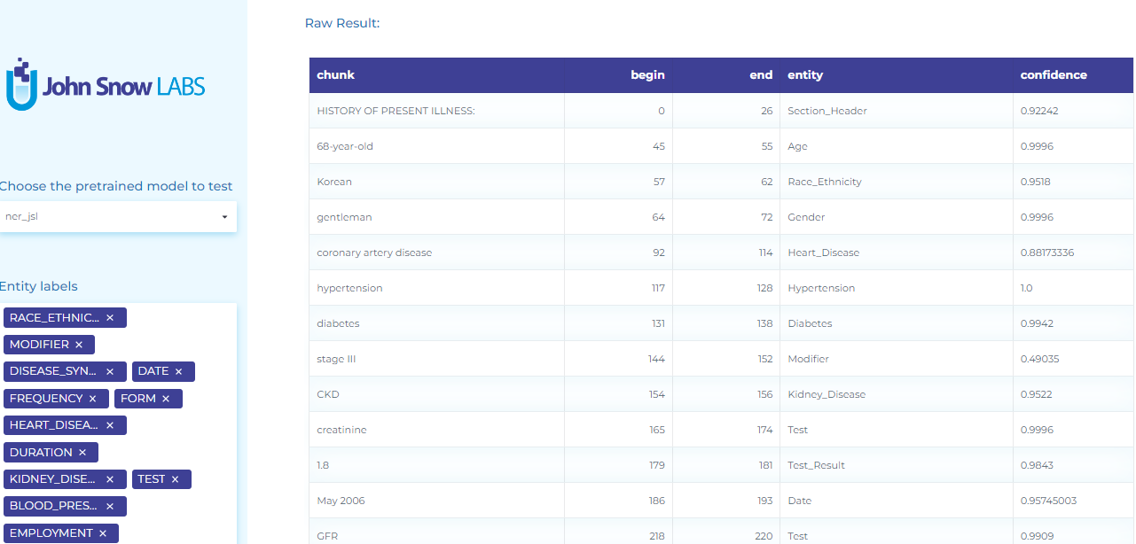Click the Gender entity cell

[x=897, y=217]
